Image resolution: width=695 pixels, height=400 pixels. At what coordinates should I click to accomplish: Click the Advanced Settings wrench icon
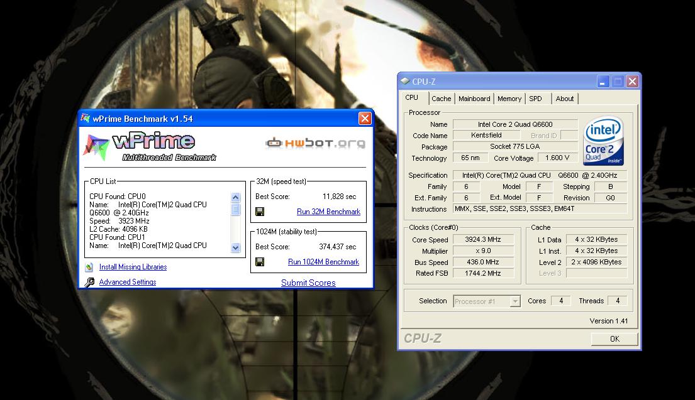(x=89, y=283)
